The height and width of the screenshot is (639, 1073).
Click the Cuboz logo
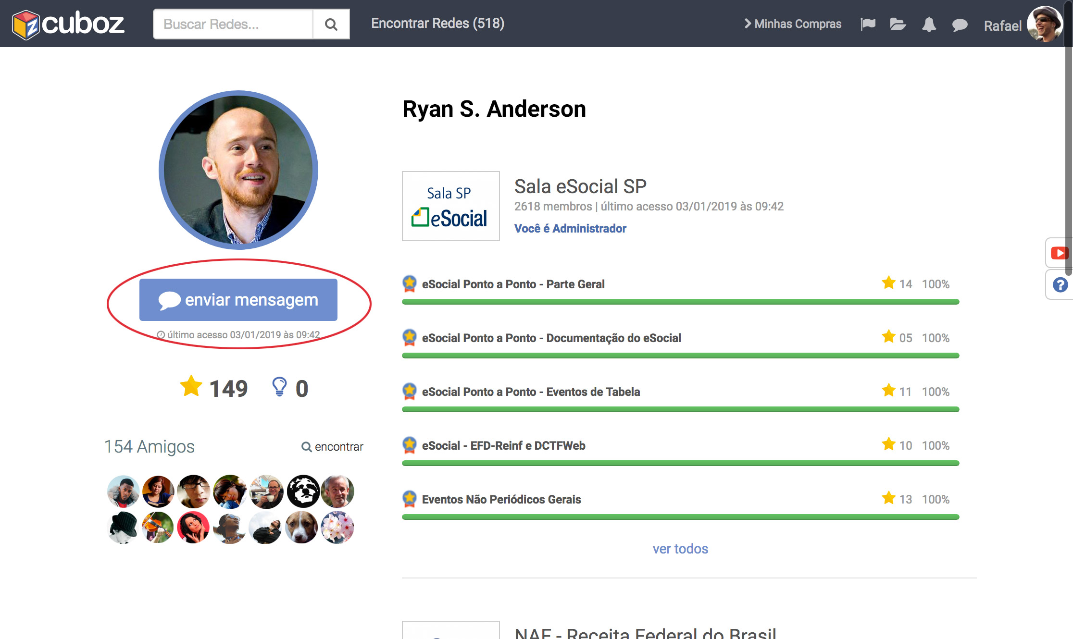(68, 24)
